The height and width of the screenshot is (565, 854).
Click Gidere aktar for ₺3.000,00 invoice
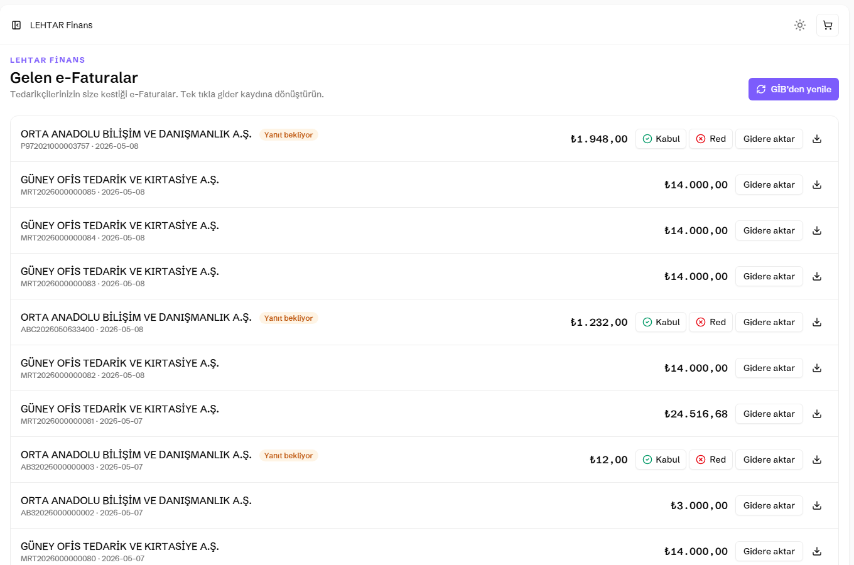pos(769,505)
